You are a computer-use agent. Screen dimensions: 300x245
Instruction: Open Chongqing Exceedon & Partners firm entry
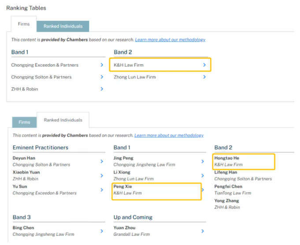[45, 65]
